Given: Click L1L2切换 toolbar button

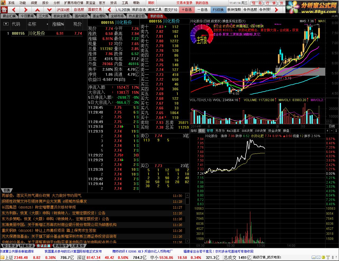Looking at the screenshot, I should tap(123, 10).
